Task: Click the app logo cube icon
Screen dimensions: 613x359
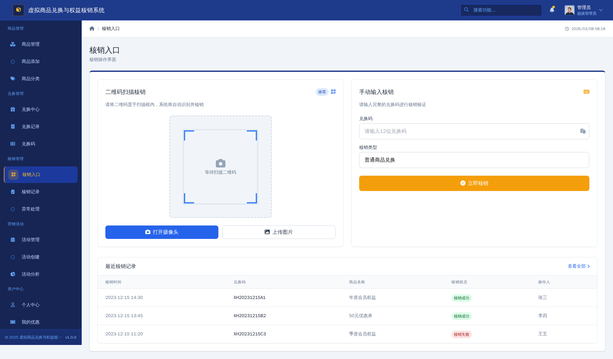Action: click(19, 10)
